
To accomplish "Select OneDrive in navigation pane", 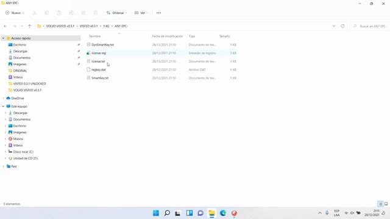I will coord(18,99).
